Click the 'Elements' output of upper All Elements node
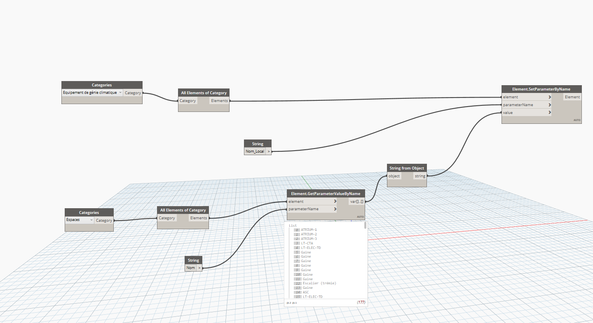 pyautogui.click(x=219, y=101)
